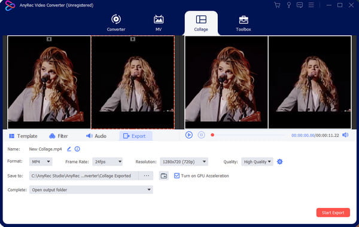Click the info icon beside file name

pos(77,149)
